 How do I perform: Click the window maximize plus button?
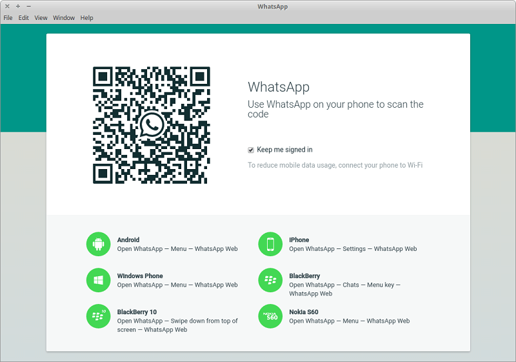coord(18,6)
